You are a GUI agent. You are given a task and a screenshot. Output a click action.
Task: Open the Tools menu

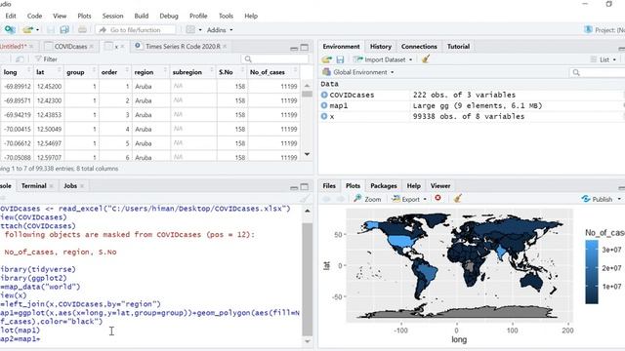(x=226, y=16)
